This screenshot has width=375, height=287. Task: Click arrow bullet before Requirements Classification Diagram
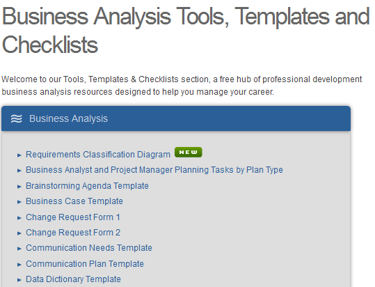(19, 155)
